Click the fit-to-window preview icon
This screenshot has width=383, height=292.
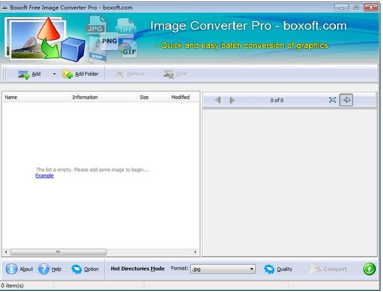333,100
